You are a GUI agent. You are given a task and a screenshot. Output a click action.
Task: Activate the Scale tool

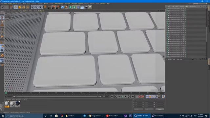[x=20, y=7]
